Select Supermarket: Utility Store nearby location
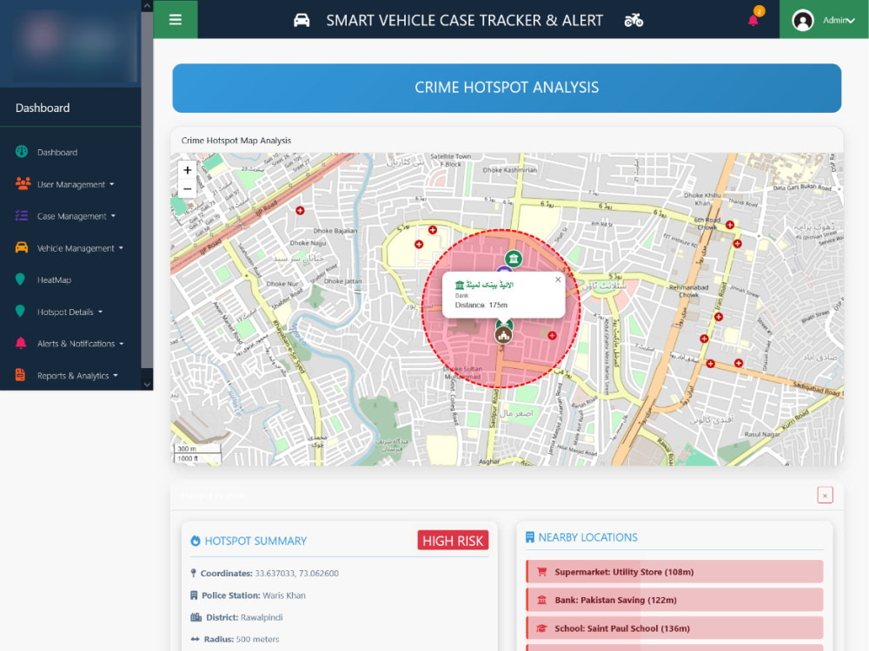869x651 pixels. tap(674, 571)
